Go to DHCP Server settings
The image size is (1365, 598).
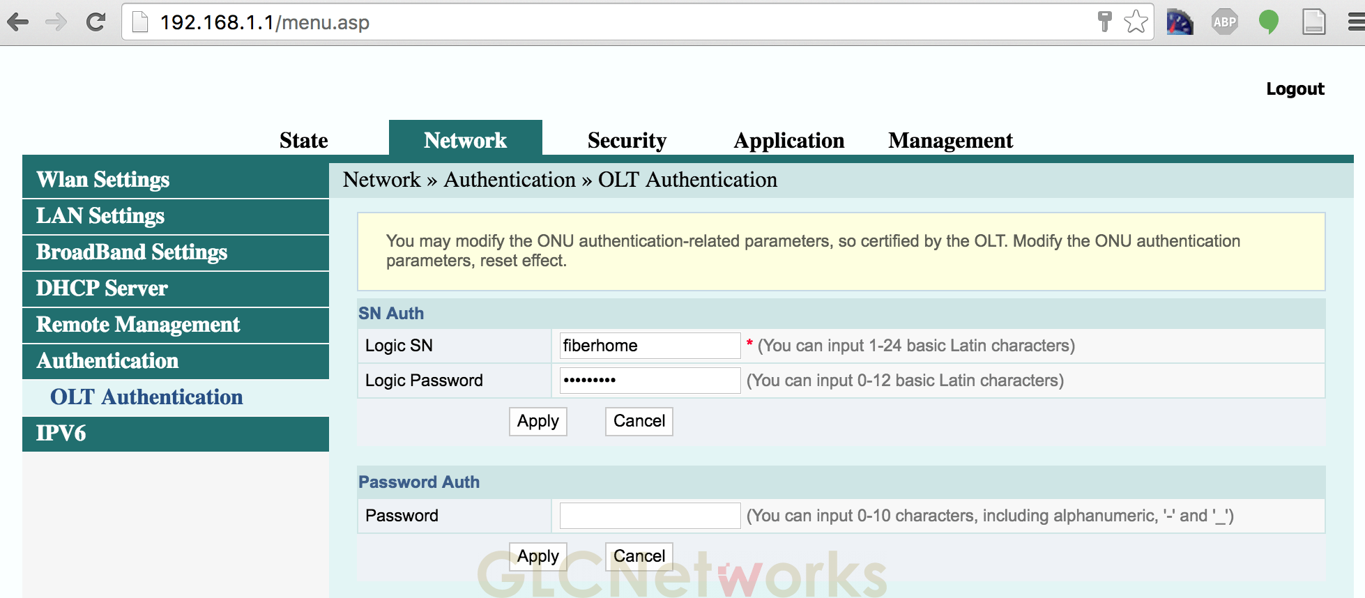pyautogui.click(x=176, y=289)
